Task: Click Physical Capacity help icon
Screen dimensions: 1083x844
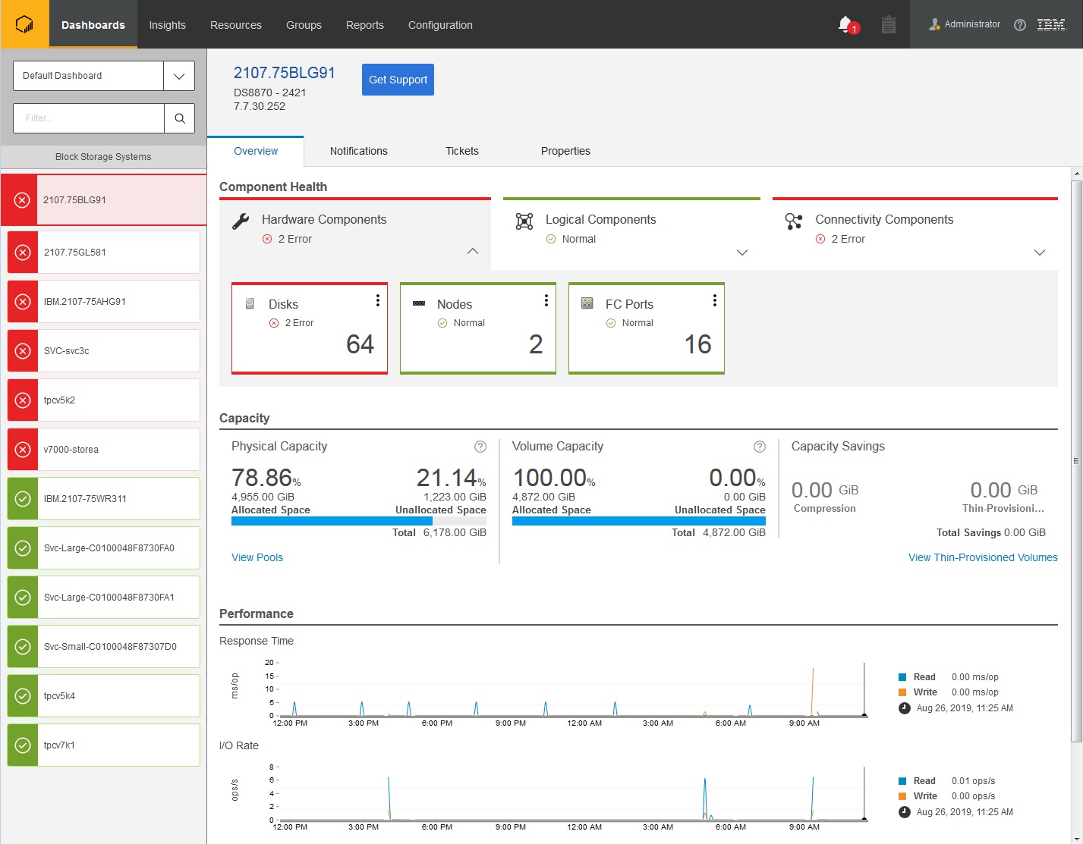Action: (480, 447)
